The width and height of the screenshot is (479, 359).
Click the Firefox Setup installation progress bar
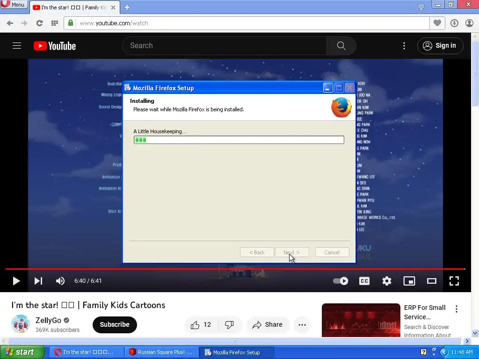click(239, 140)
